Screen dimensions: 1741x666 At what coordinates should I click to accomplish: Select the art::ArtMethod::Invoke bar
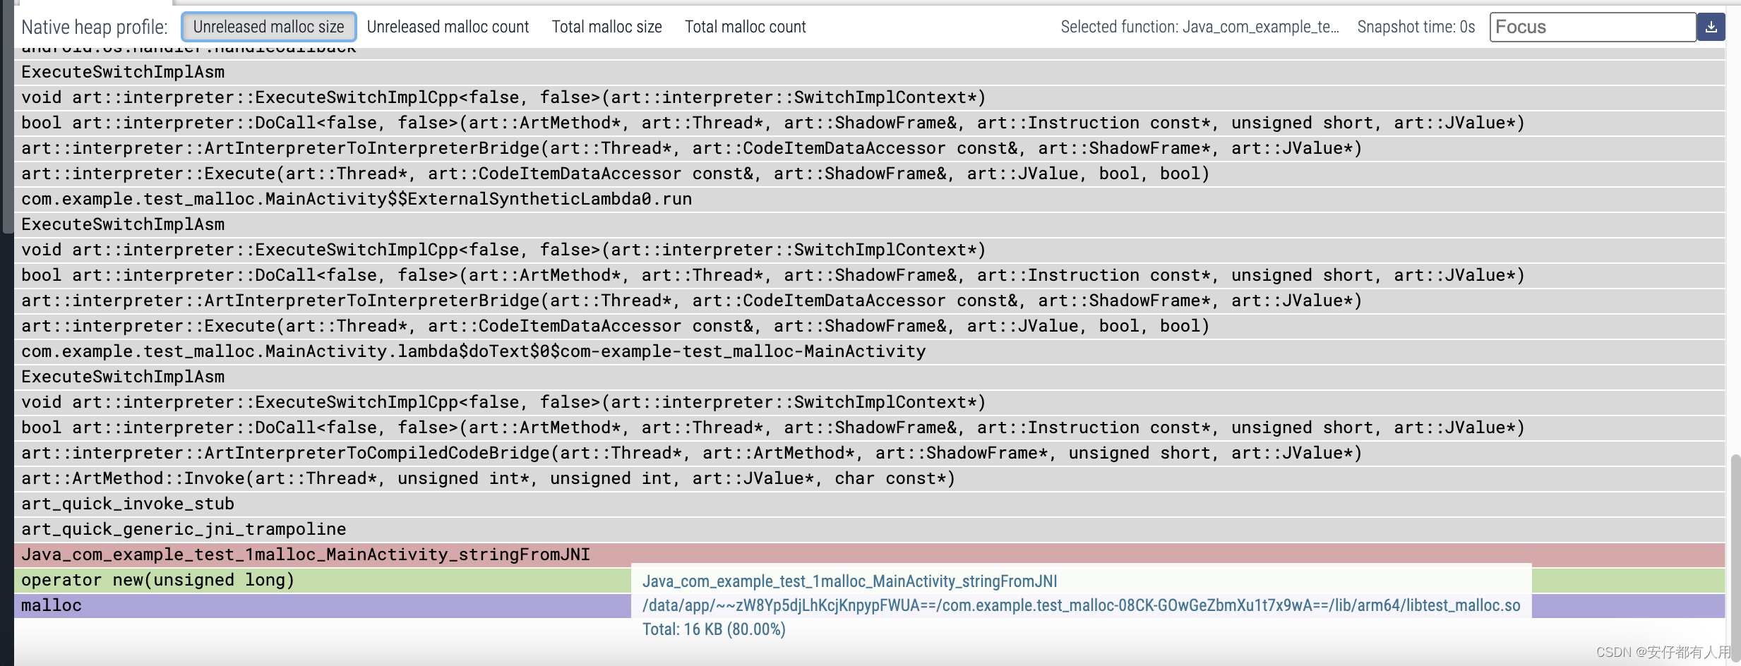869,478
